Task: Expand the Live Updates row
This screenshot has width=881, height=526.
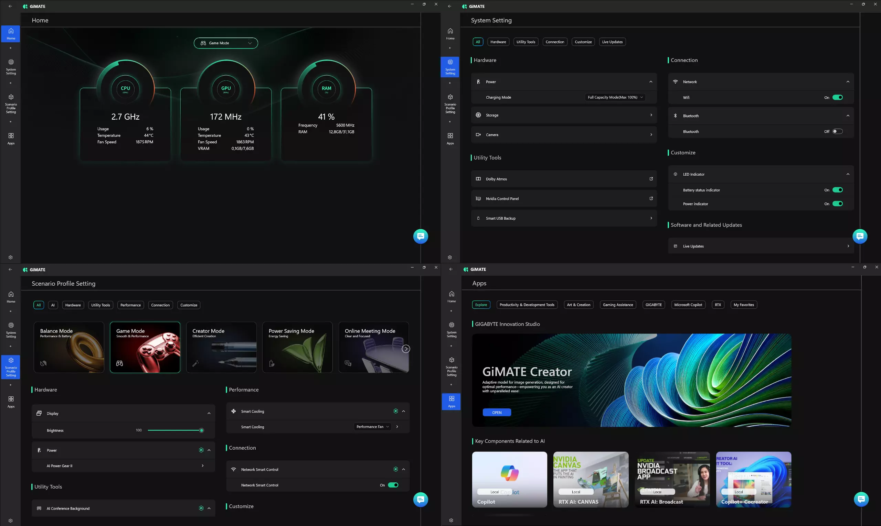Action: (761, 246)
